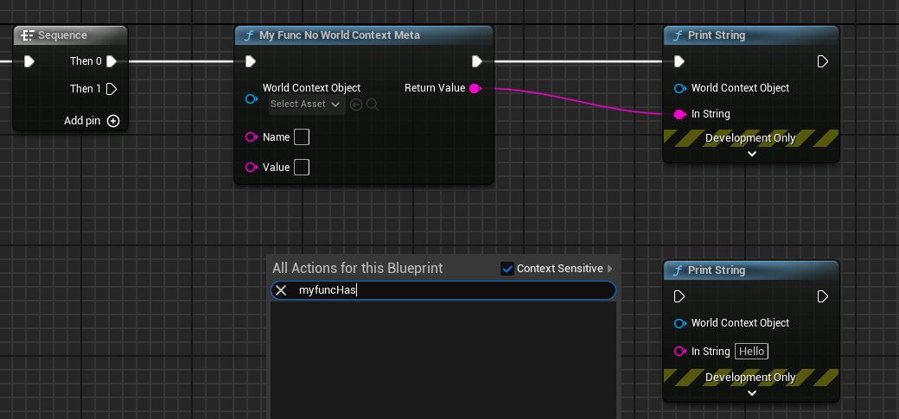Clear the search text with X icon

[281, 290]
